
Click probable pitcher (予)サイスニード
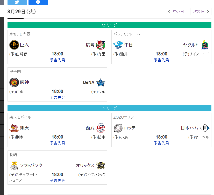point(196,54)
